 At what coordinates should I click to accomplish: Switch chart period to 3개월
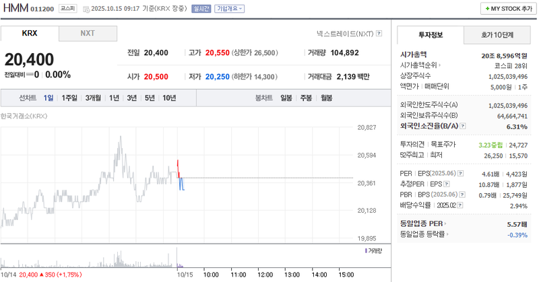coord(94,98)
